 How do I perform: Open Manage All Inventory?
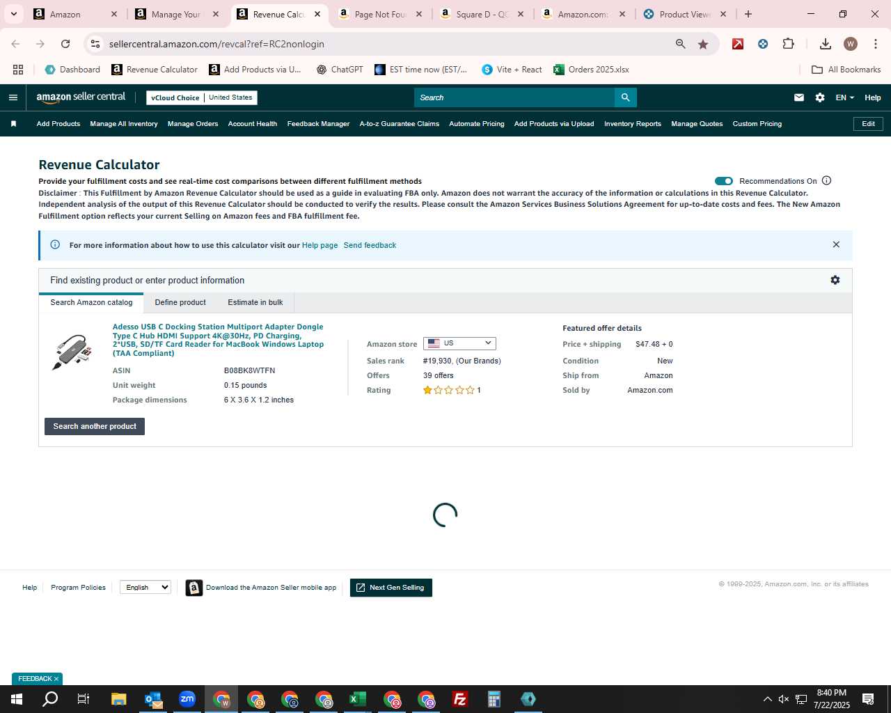124,124
